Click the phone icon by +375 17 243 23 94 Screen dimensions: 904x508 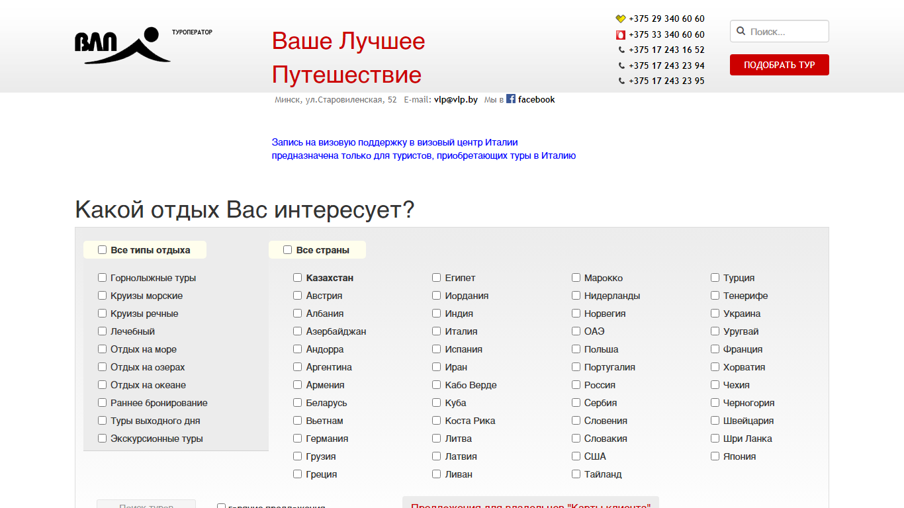point(621,65)
